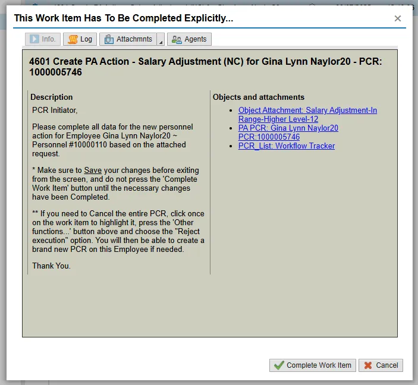
Task: Click the underlined Save word in description
Action: coord(93,171)
